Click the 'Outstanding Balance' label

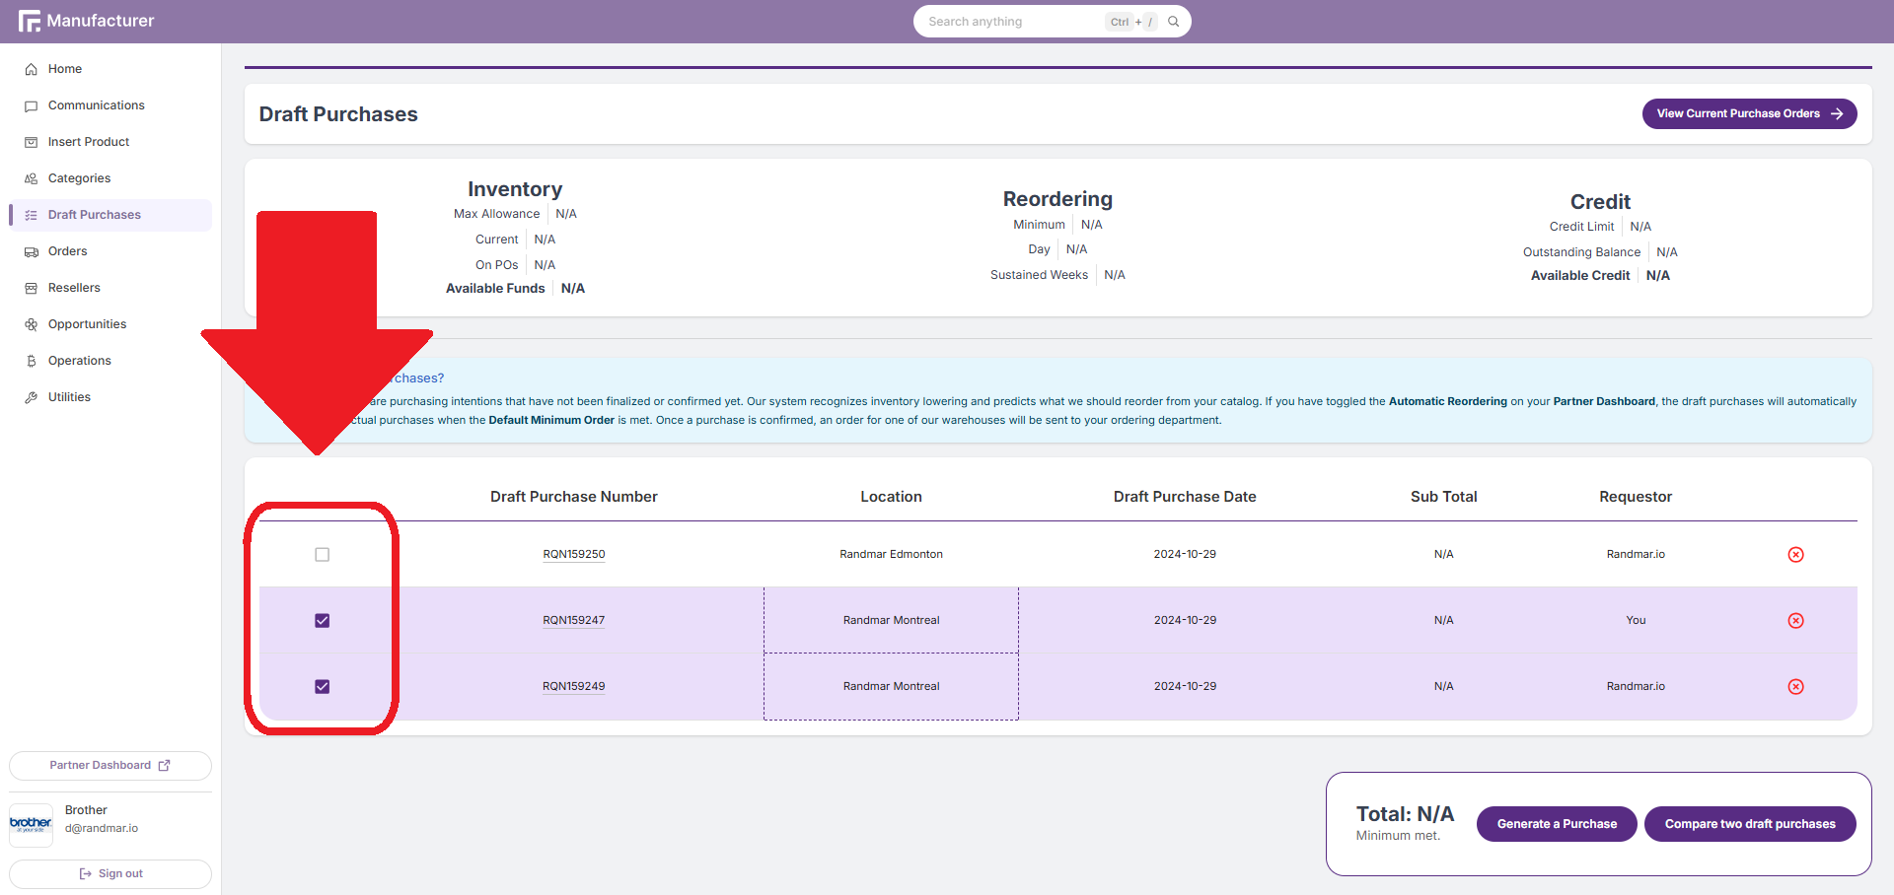click(1581, 252)
